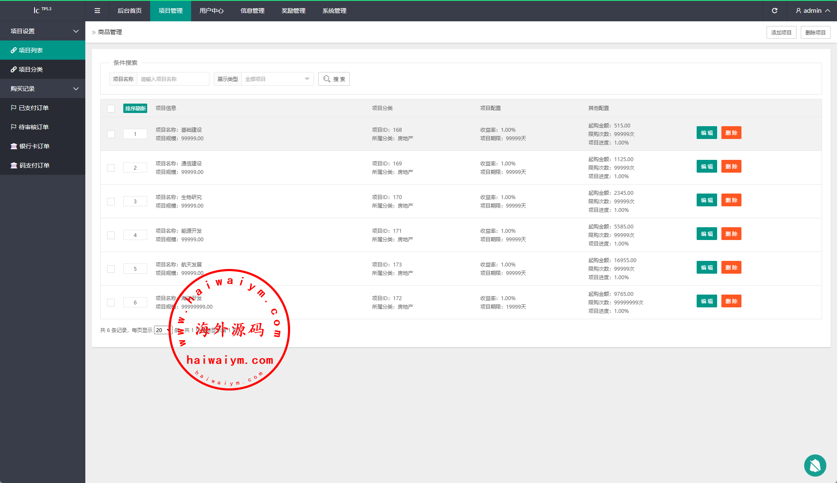The image size is (837, 483).
Task: Click flag icon next to 已支付订单
Action: (x=14, y=108)
